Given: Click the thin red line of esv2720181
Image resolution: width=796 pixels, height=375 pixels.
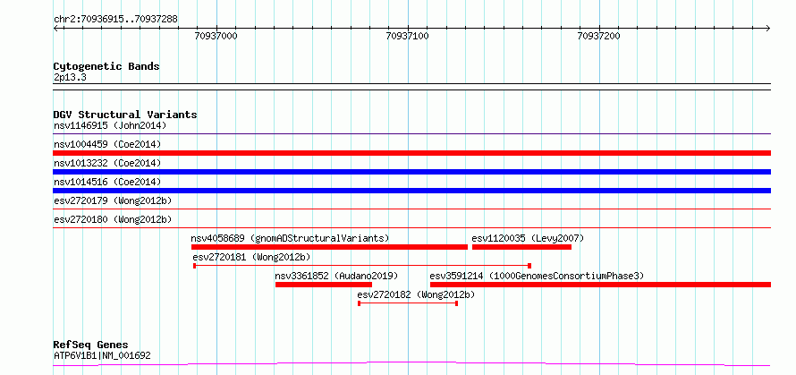Looking at the screenshot, I should [x=362, y=265].
